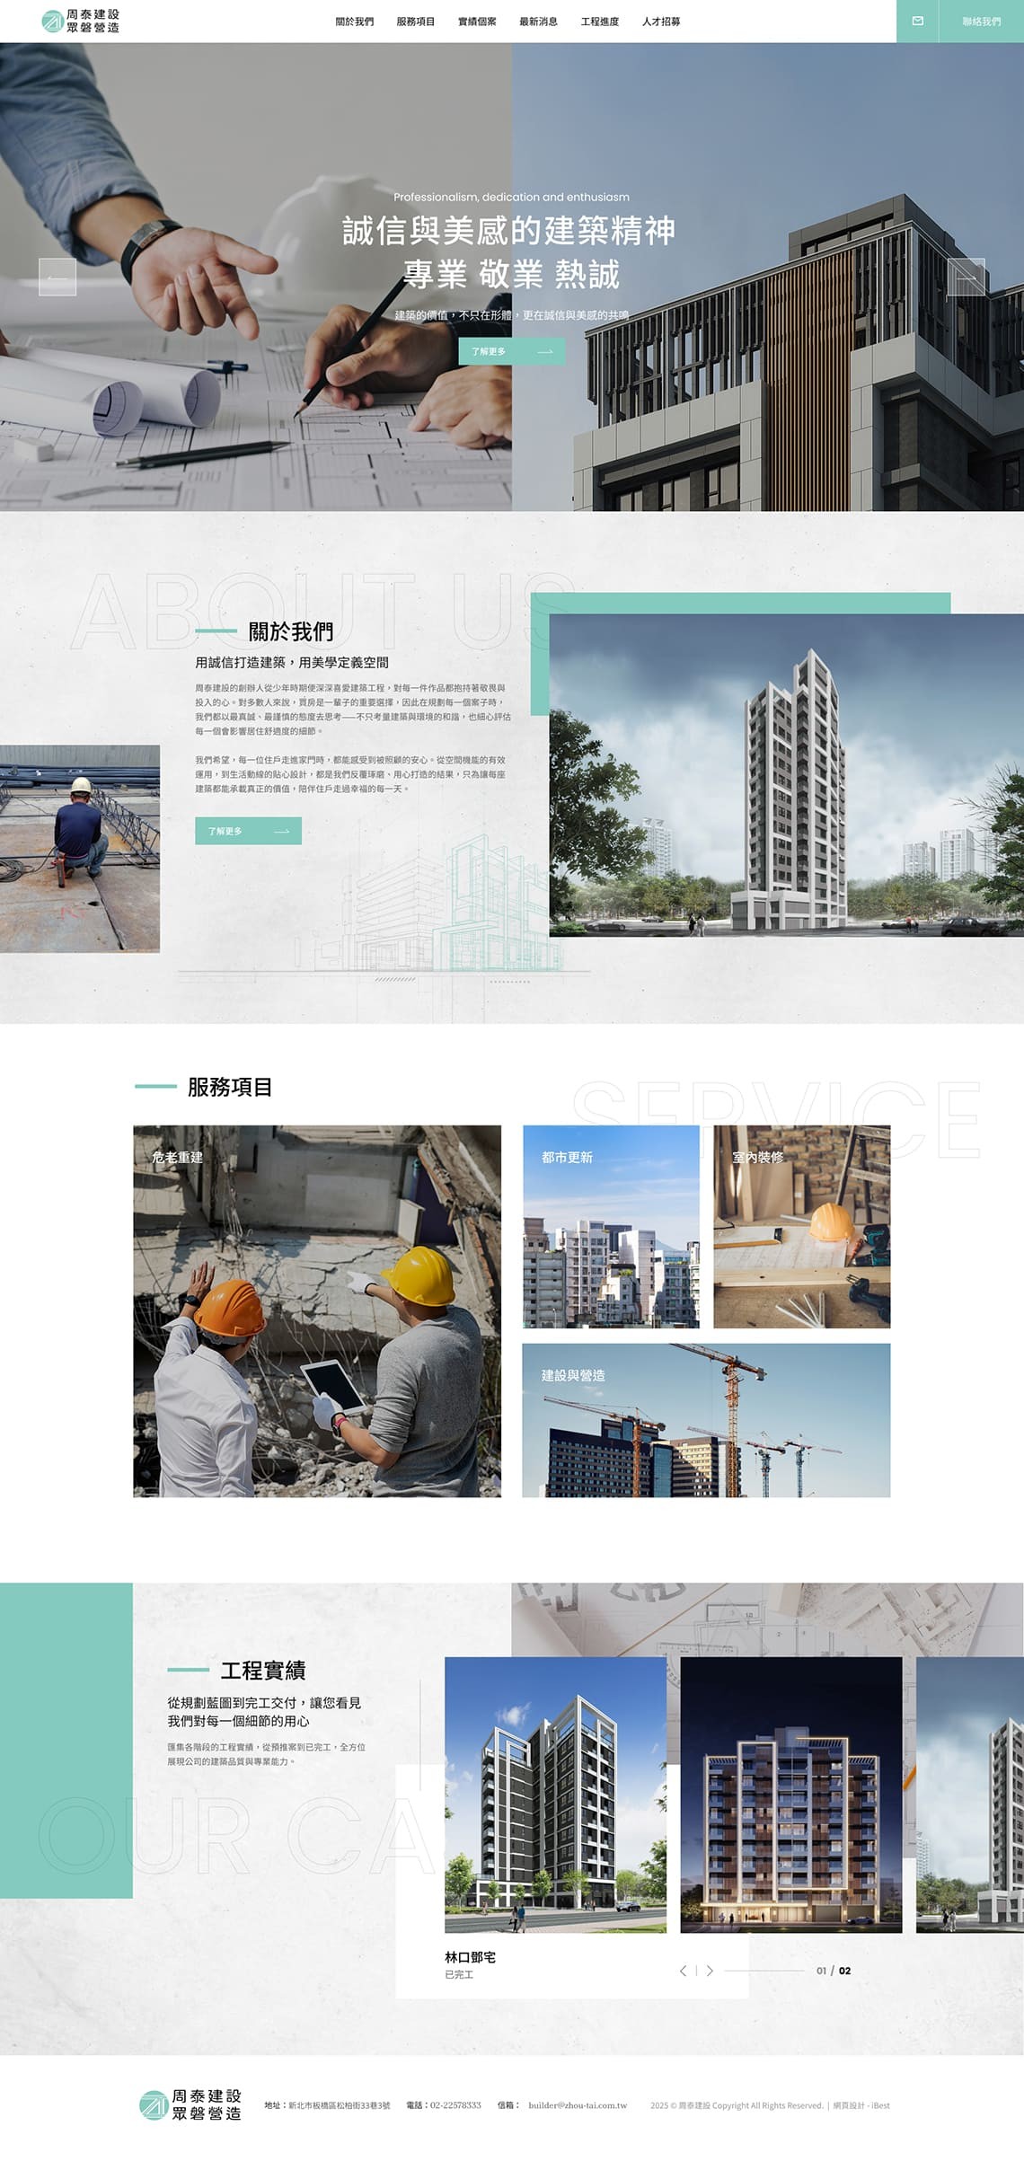
Task: Go to the next hero slide arrow
Action: click(x=967, y=277)
